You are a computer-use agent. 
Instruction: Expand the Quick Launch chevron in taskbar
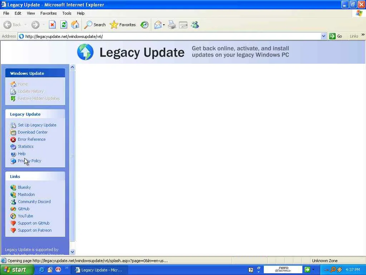coord(67,268)
